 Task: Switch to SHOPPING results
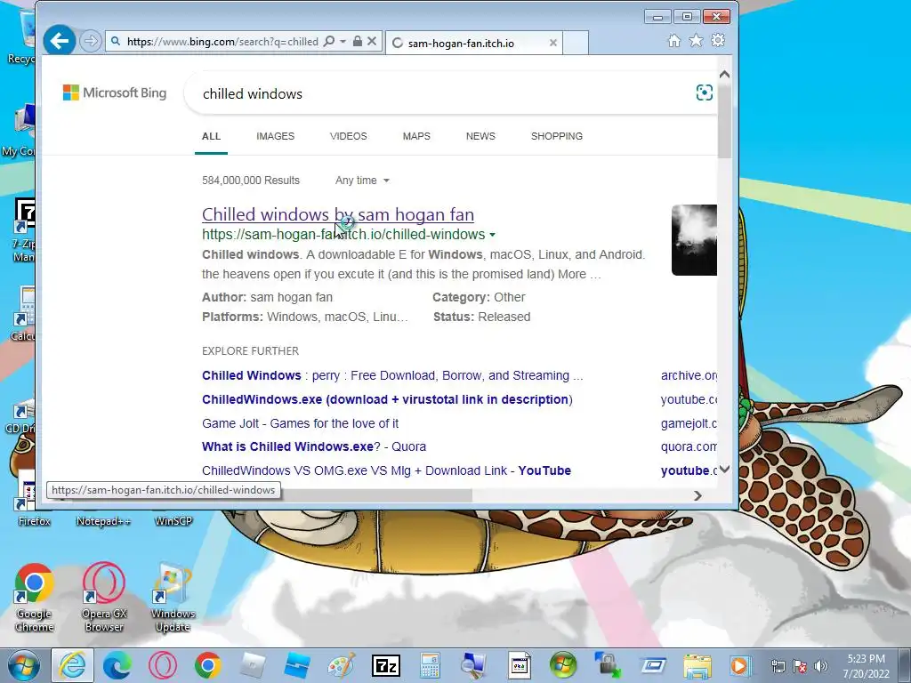pyautogui.click(x=557, y=136)
